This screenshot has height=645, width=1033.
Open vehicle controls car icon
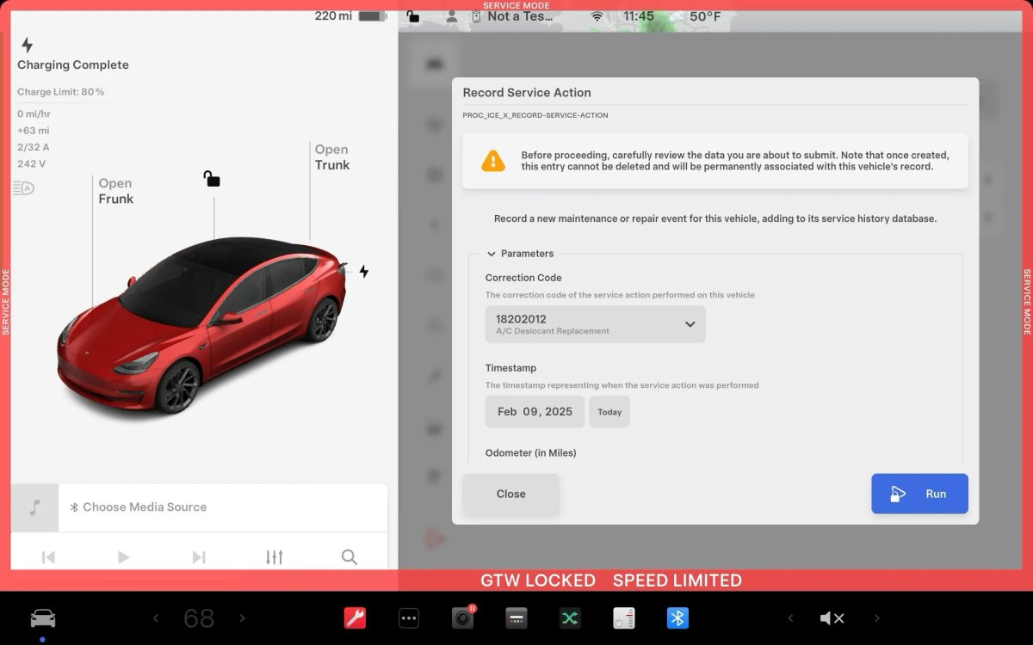point(42,617)
